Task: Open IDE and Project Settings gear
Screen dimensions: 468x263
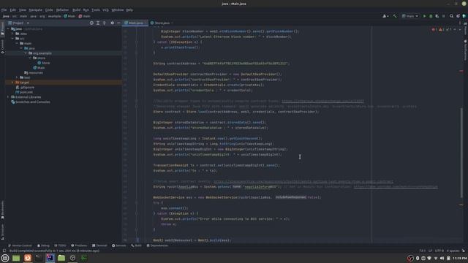Action: (x=458, y=16)
